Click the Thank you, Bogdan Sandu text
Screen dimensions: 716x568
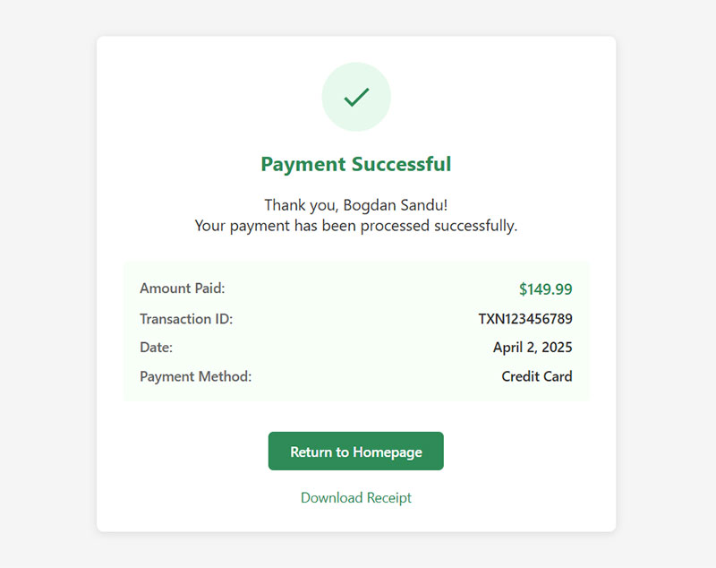(355, 205)
